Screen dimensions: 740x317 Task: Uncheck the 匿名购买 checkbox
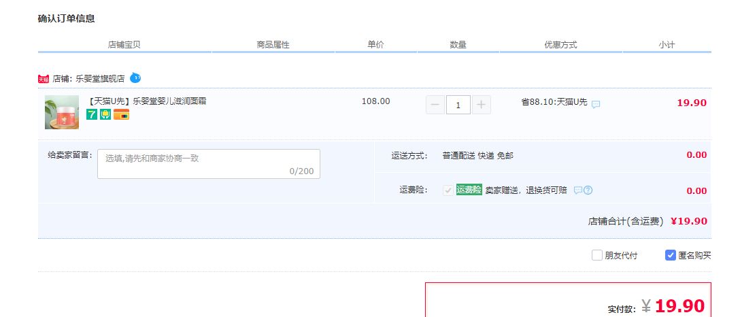670,255
